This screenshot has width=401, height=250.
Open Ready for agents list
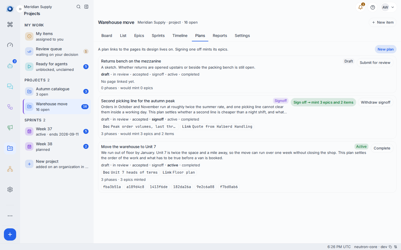point(57,67)
